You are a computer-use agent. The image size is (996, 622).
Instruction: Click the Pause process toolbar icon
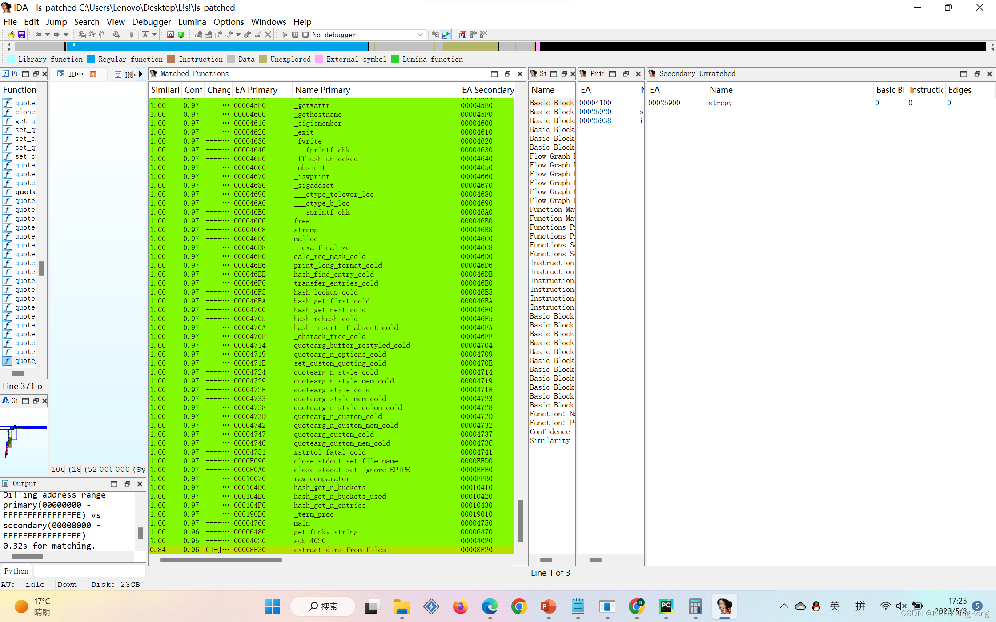click(x=295, y=35)
